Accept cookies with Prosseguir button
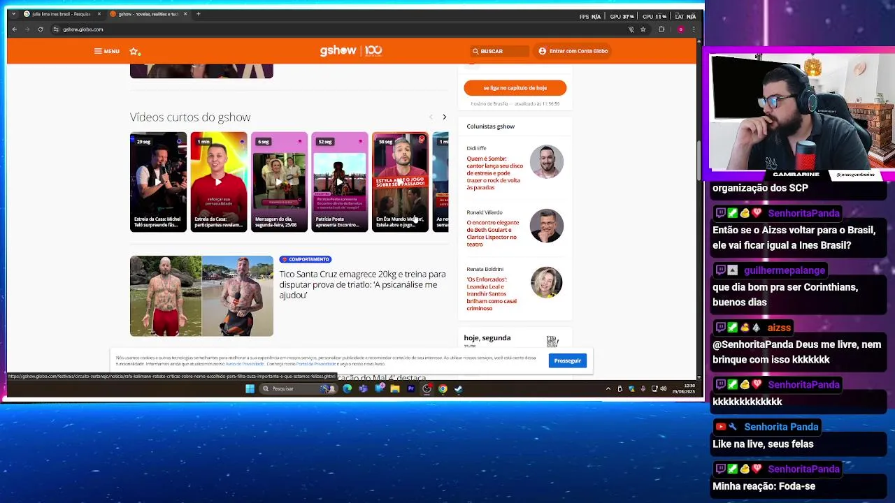Screen dimensions: 895x503 point(567,360)
